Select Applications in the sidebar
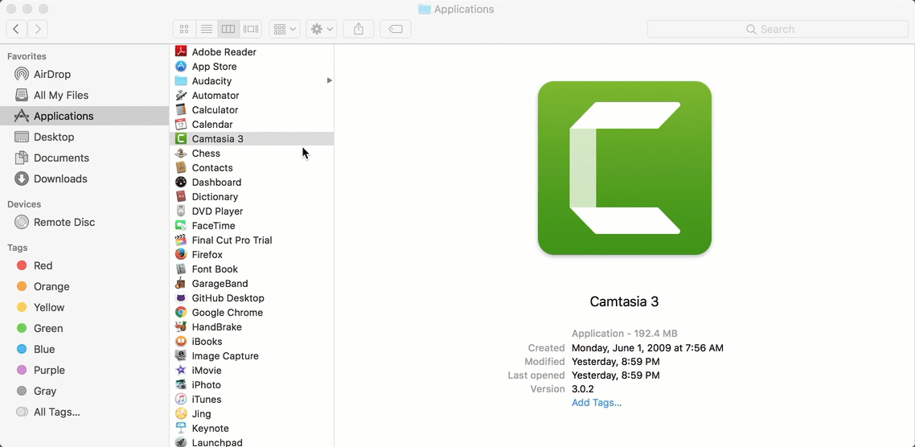 (x=84, y=116)
